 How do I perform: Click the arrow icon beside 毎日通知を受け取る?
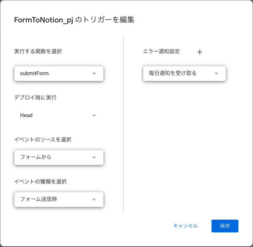pyautogui.click(x=216, y=73)
